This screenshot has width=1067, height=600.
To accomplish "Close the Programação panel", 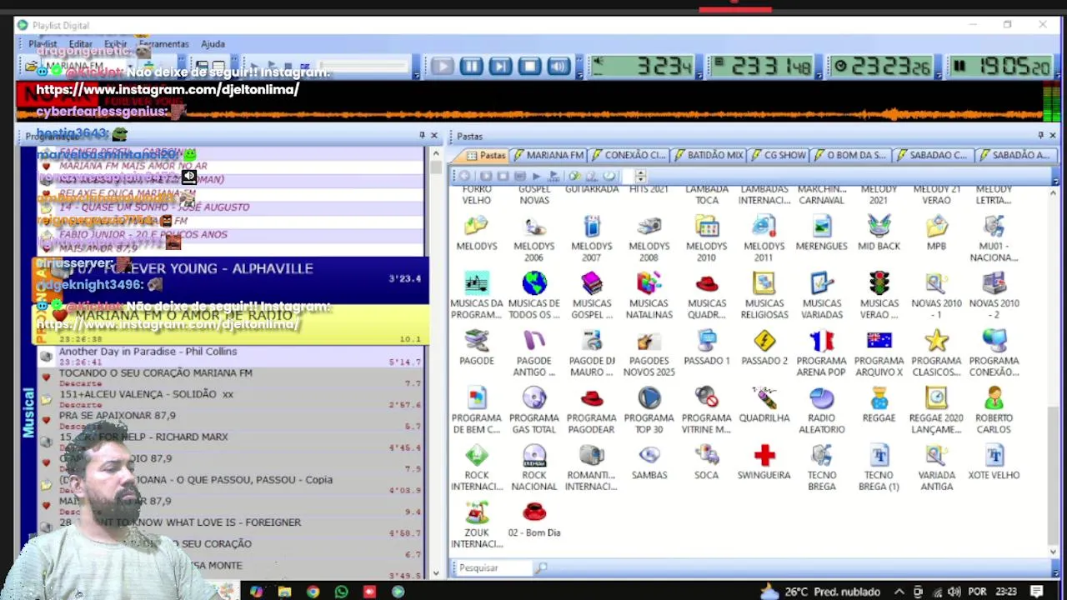I will [433, 135].
